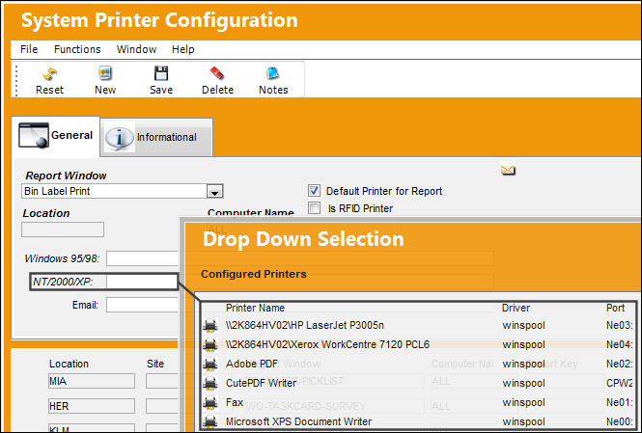This screenshot has height=433, width=642.
Task: Click printer icon beside Xerox WorkCentre 7120
Action: 210,344
